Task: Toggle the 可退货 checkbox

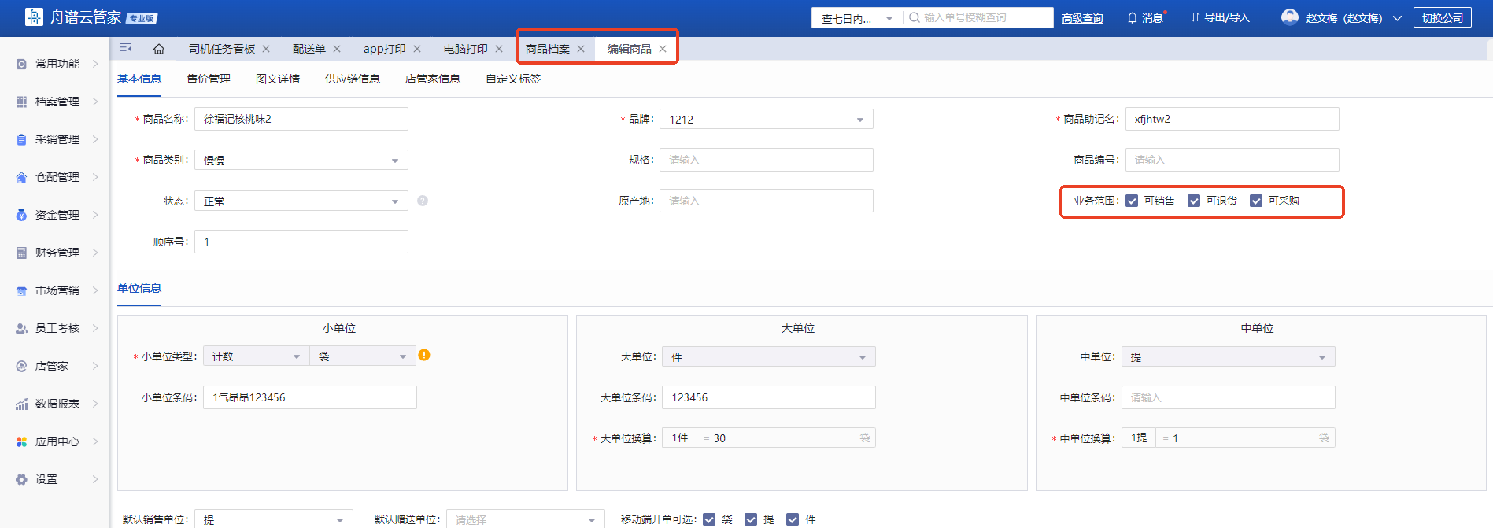Action: [1194, 201]
